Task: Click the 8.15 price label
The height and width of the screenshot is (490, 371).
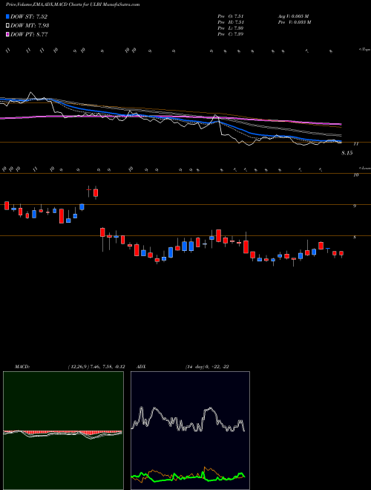Action: point(347,153)
